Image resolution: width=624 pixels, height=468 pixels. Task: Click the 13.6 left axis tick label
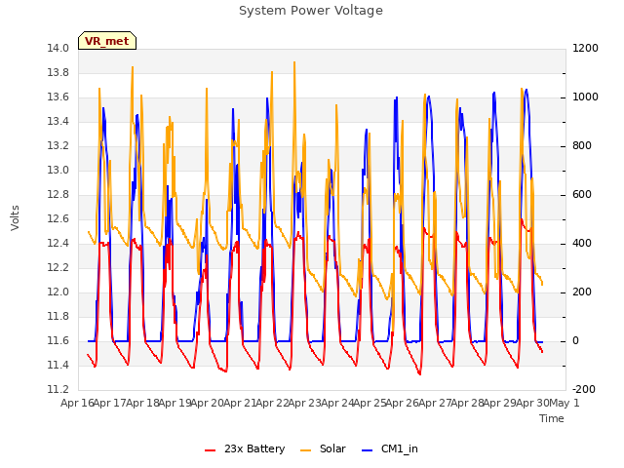[58, 97]
